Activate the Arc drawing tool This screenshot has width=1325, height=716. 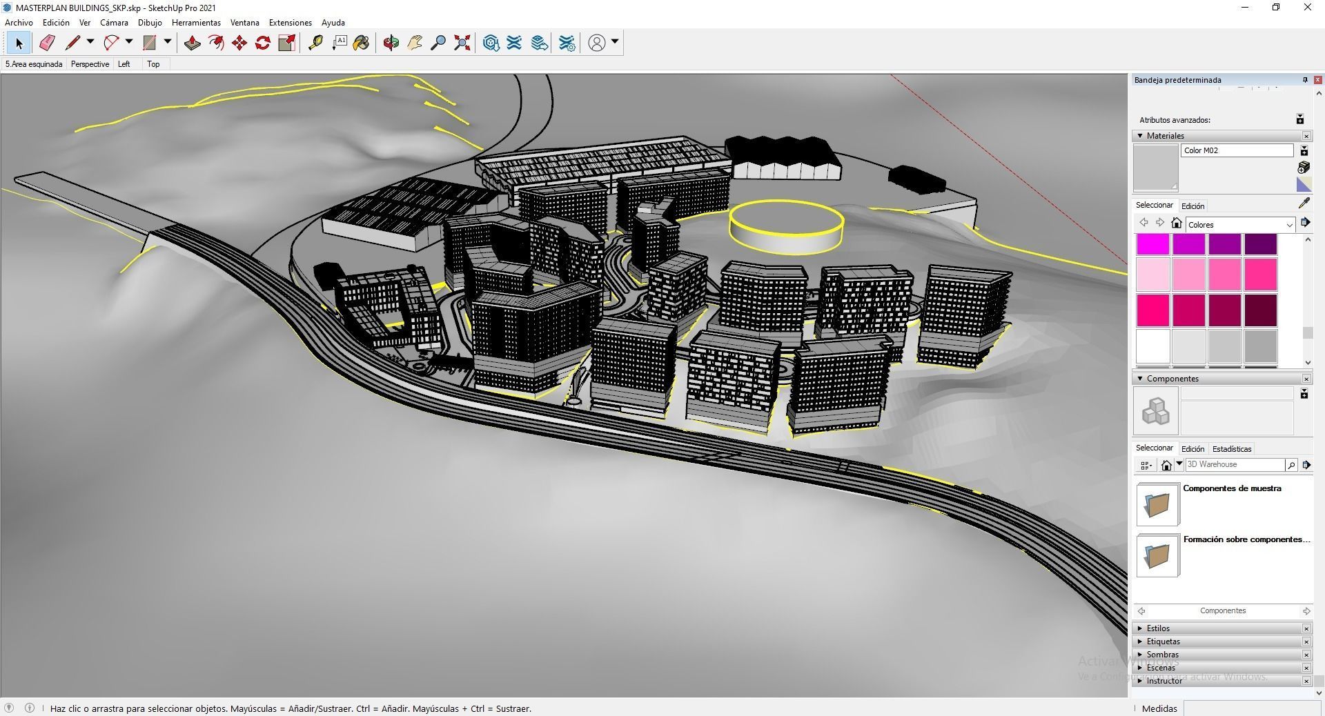click(110, 43)
